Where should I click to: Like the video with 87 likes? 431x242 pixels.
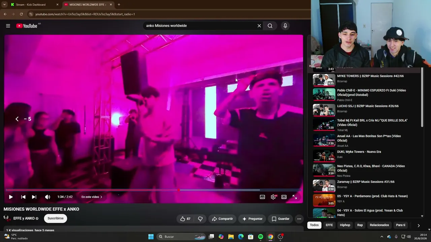click(186, 219)
